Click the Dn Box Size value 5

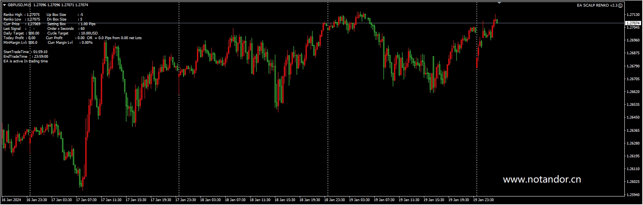tap(65, 19)
